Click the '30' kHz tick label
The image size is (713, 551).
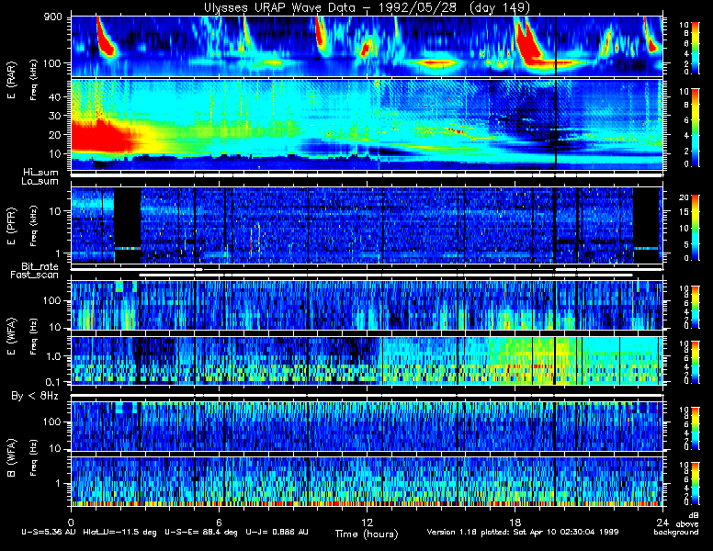point(55,116)
